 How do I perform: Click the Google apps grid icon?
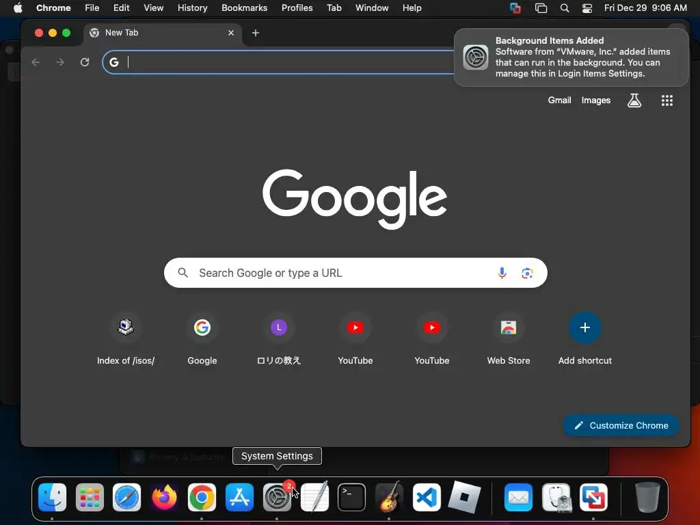click(x=667, y=100)
